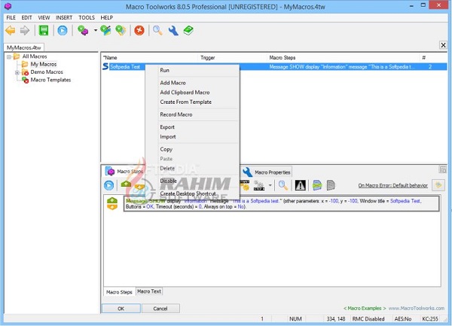The width and height of the screenshot is (452, 326).
Task: Collapse the All Macros tree node
Action: tap(9, 56)
